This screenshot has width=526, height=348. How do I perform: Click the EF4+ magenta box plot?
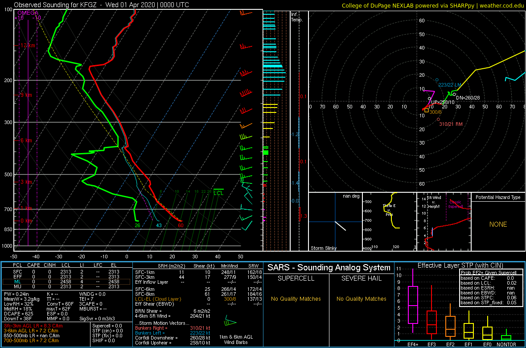[x=413, y=305]
